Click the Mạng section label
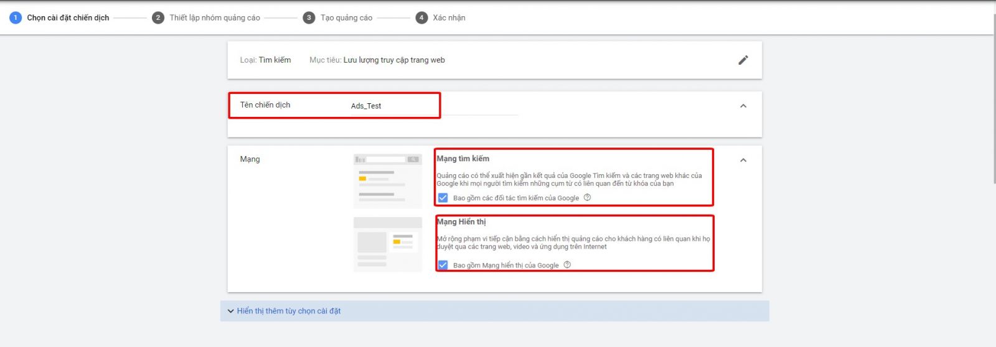This screenshot has height=347, width=996. coord(250,160)
